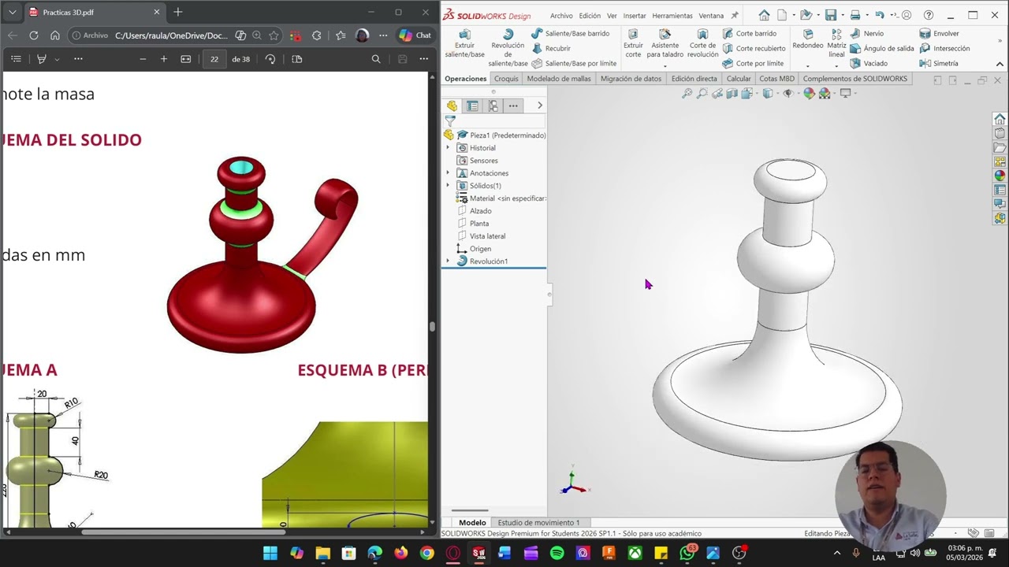Click SOLIDWORKS Home icon
Image resolution: width=1009 pixels, height=567 pixels.
[764, 15]
